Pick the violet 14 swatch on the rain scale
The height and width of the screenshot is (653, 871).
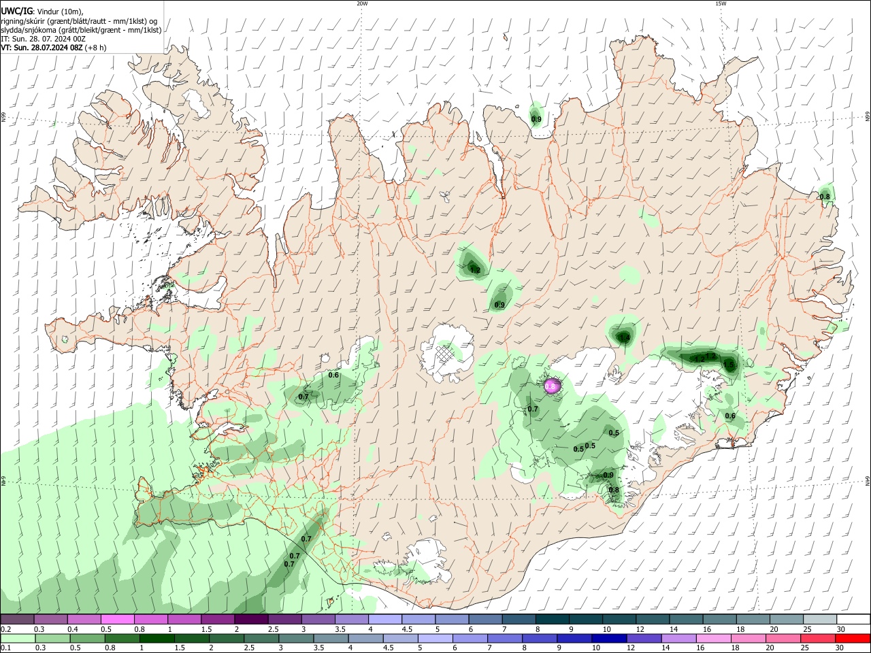679,638
